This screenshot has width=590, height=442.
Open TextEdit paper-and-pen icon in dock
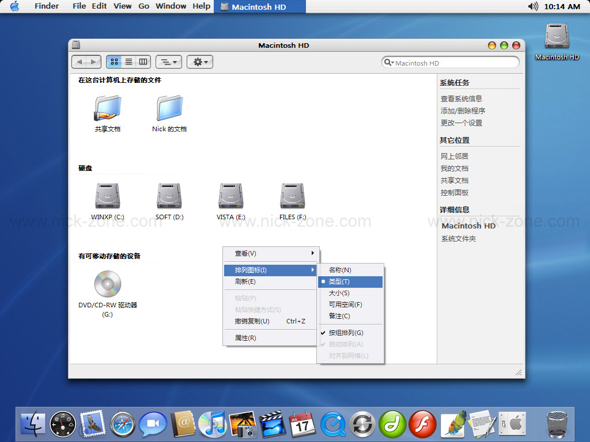tap(483, 425)
